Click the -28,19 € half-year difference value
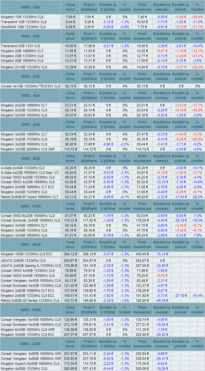 [x=180, y=221]
